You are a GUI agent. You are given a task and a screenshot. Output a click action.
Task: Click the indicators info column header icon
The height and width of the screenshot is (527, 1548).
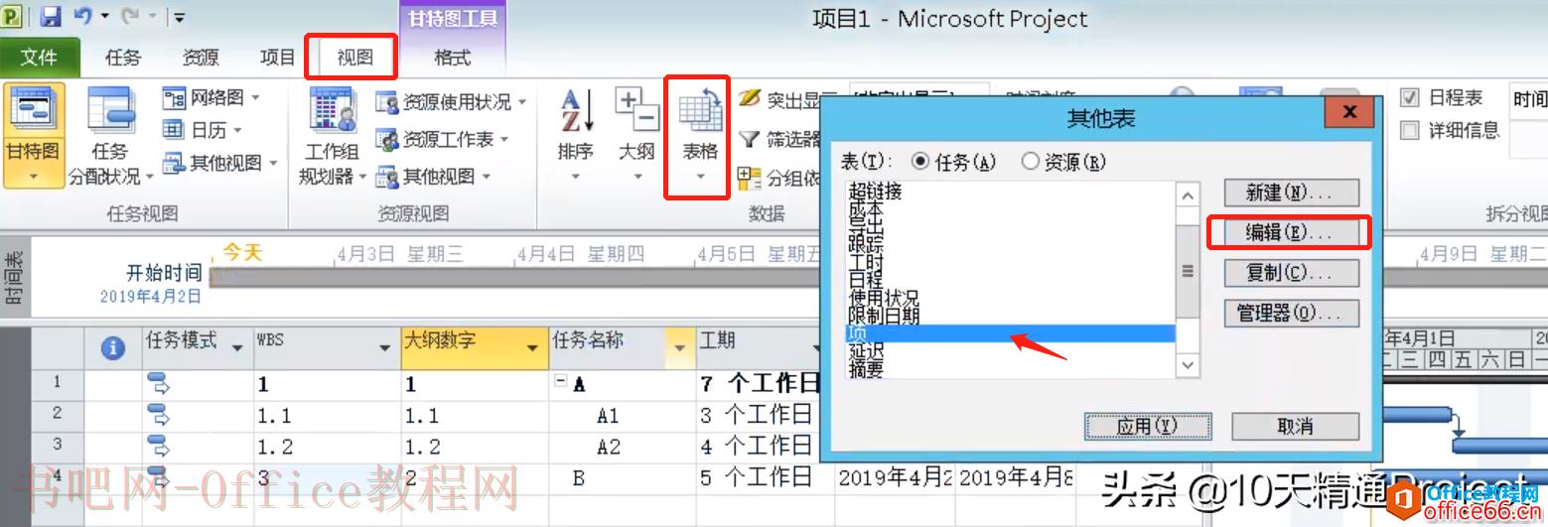click(x=114, y=347)
